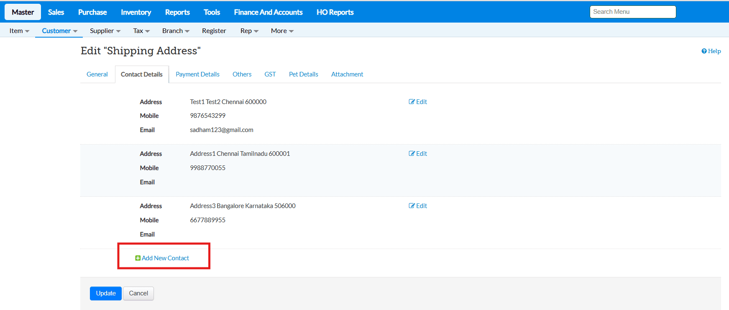Viewport: 729px width, 310px height.
Task: Click the address Test1 Test2 Chennai 600000
Action: [228, 102]
